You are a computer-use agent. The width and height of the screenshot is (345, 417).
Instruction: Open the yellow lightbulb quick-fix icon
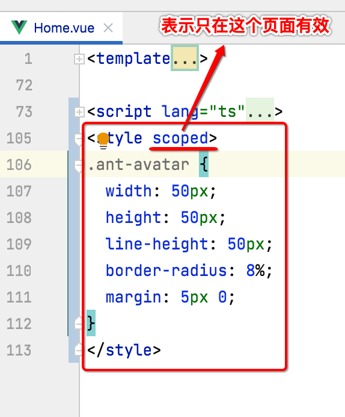pos(103,140)
